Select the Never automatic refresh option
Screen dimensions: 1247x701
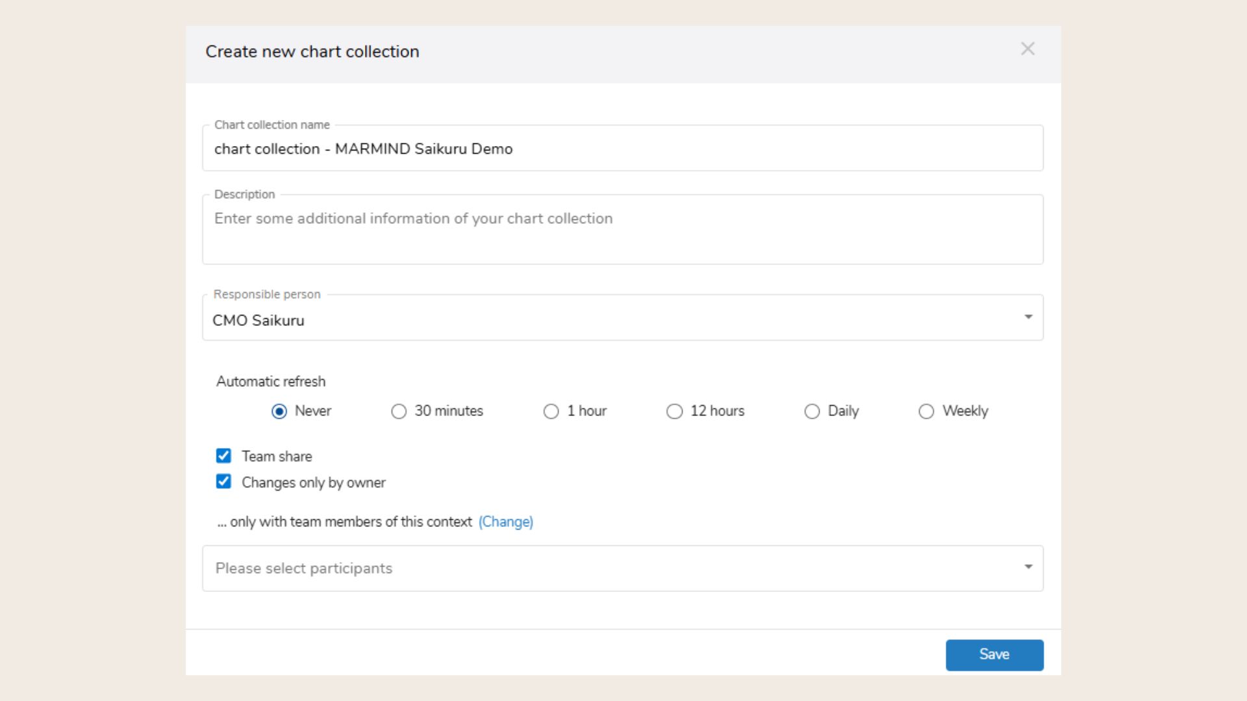[279, 411]
